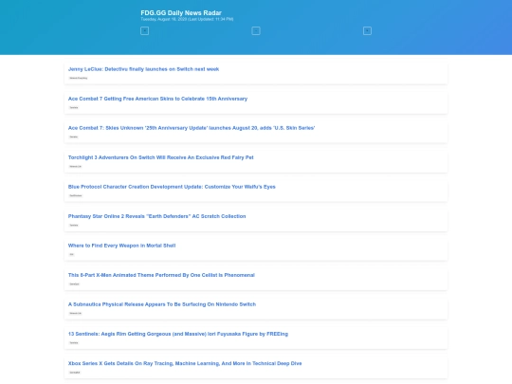The image size is (512, 384).
Task: Open the Blue Protocol Character Creation headline
Action: (172, 187)
